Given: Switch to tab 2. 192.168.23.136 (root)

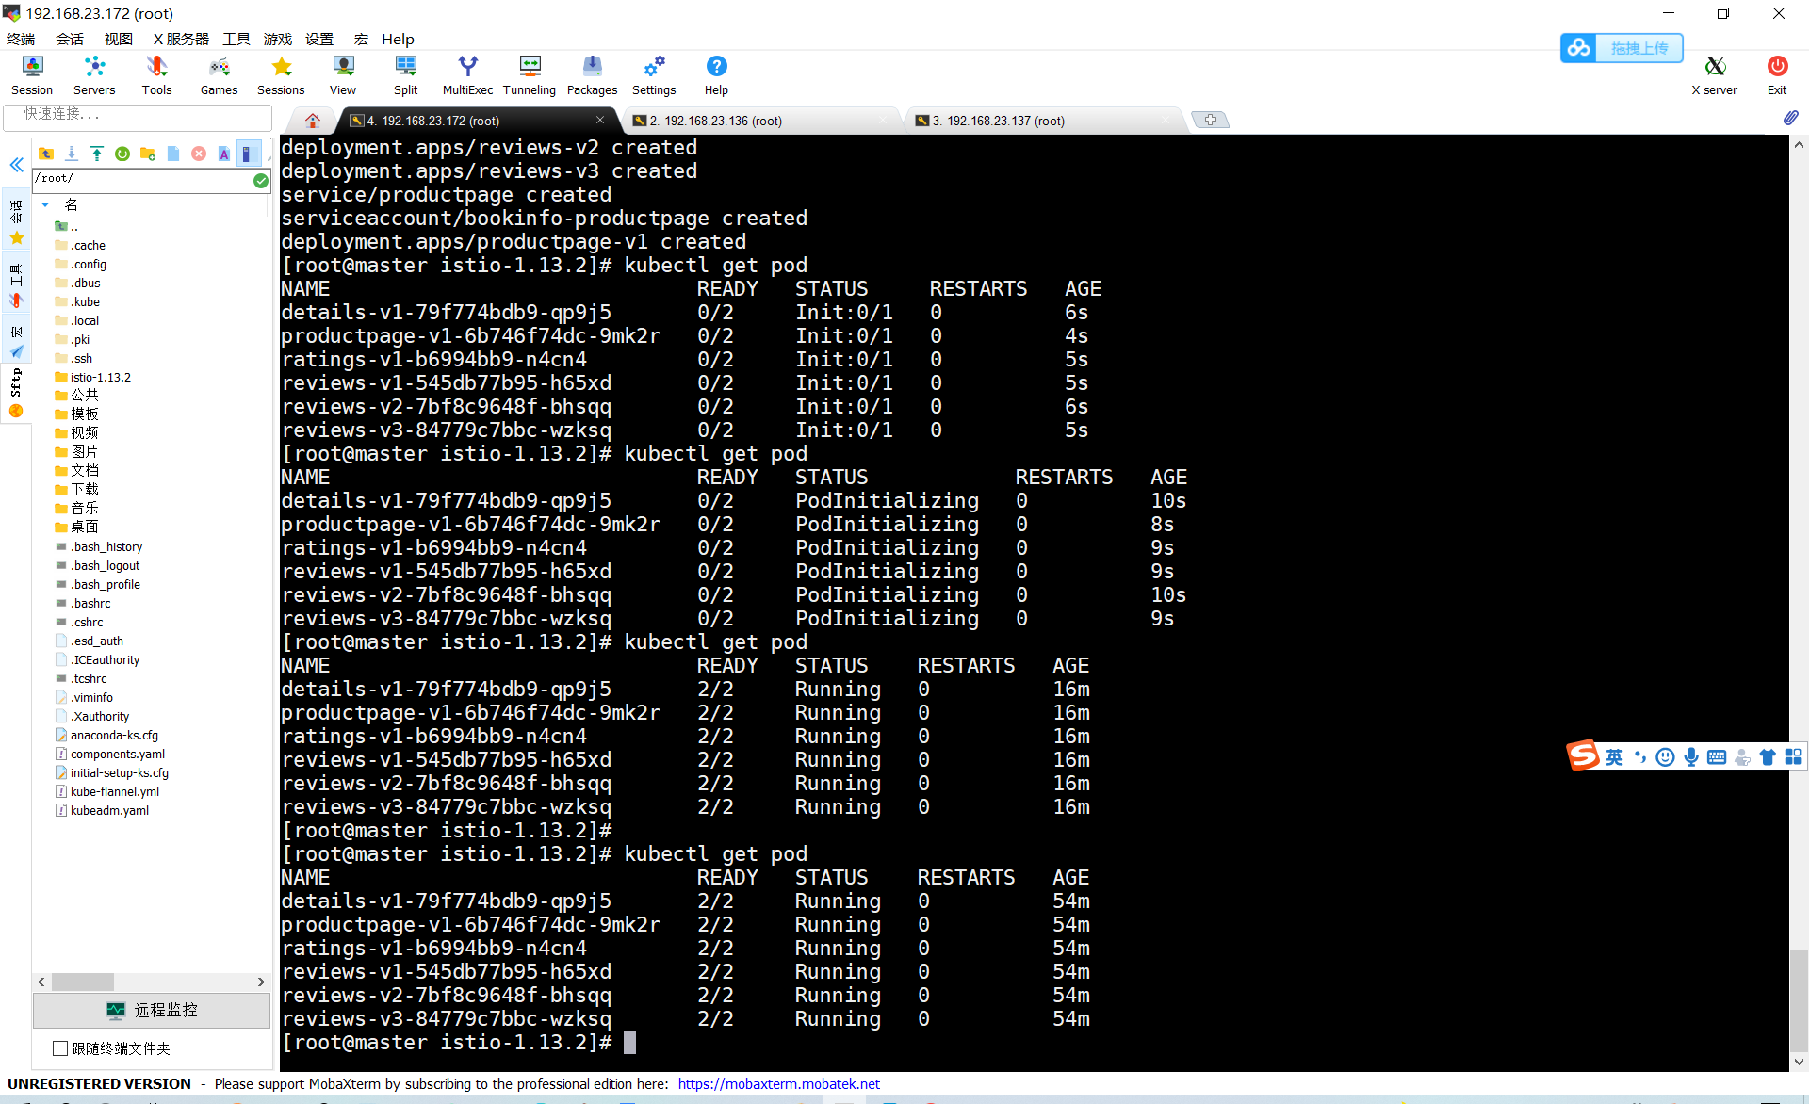Looking at the screenshot, I should [761, 121].
